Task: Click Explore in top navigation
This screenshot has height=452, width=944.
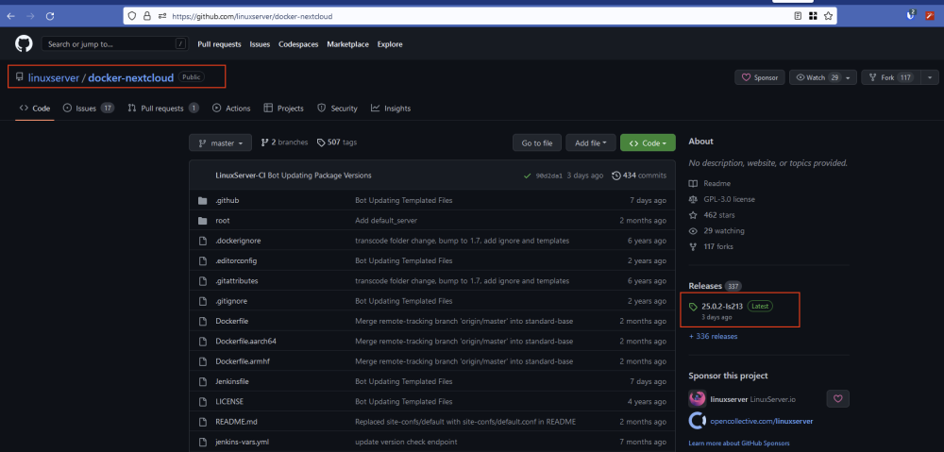Action: [390, 44]
